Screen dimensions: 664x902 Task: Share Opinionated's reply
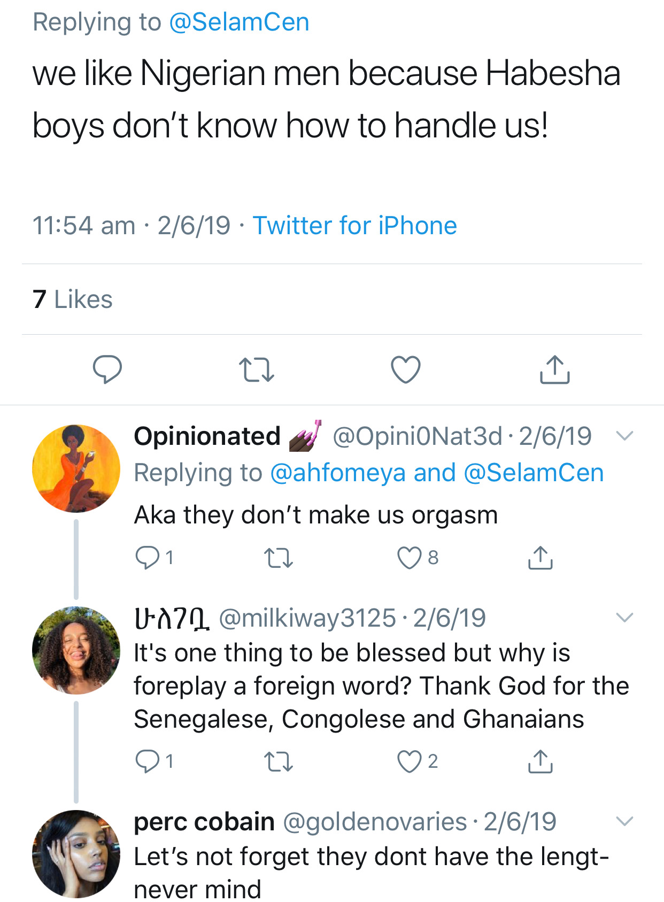click(x=541, y=558)
